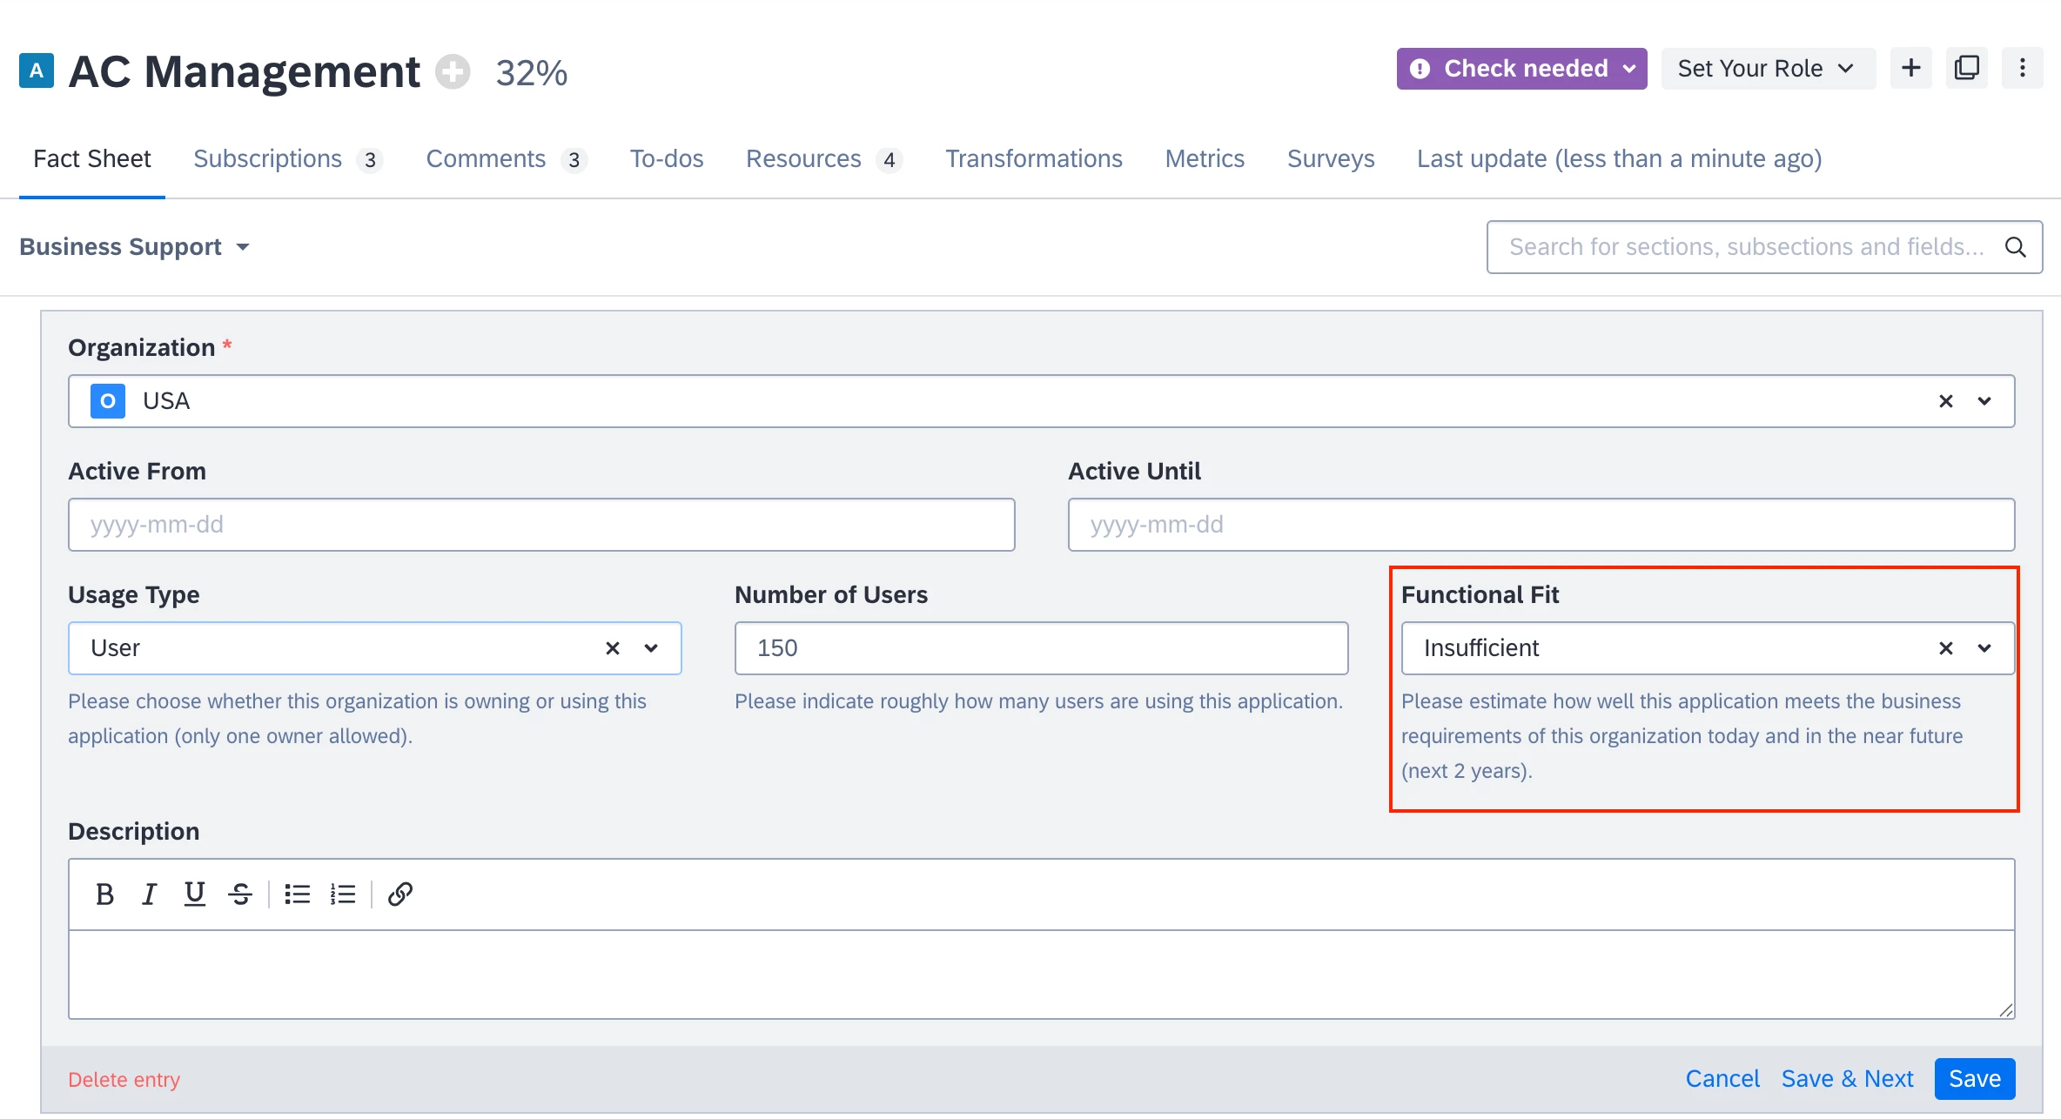Open the three-dot more options menu
Screen dimensions: 2061x1119
point(2022,68)
